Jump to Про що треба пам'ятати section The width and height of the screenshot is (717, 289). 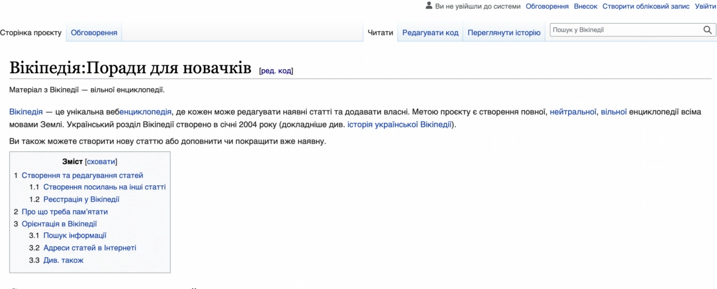pyautogui.click(x=65, y=212)
